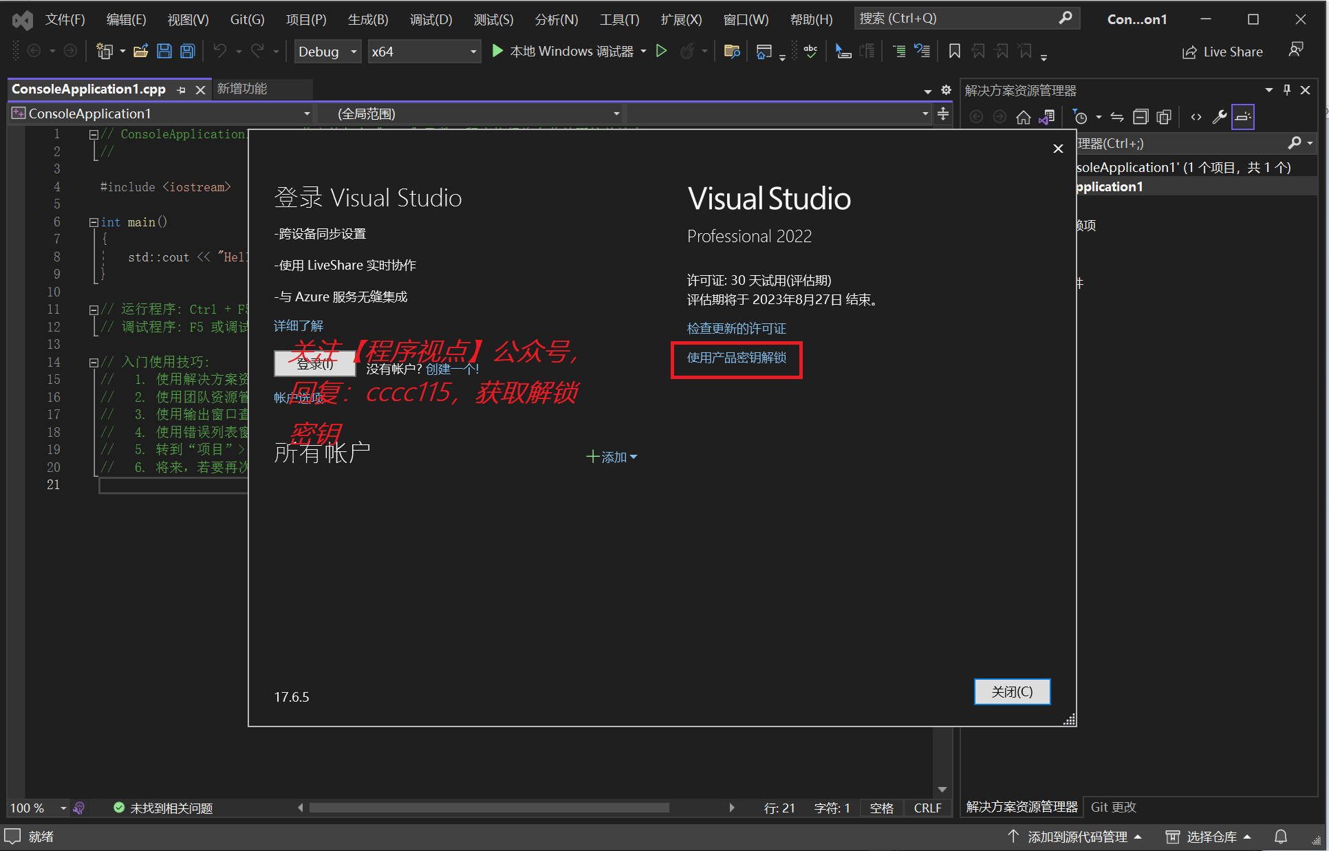Click Pending Changes Filter clock icon
Screen dimensions: 1329x851
pos(1081,117)
